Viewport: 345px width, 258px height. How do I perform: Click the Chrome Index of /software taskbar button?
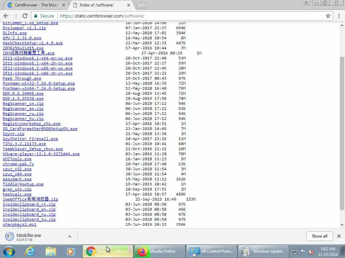click(x=108, y=251)
